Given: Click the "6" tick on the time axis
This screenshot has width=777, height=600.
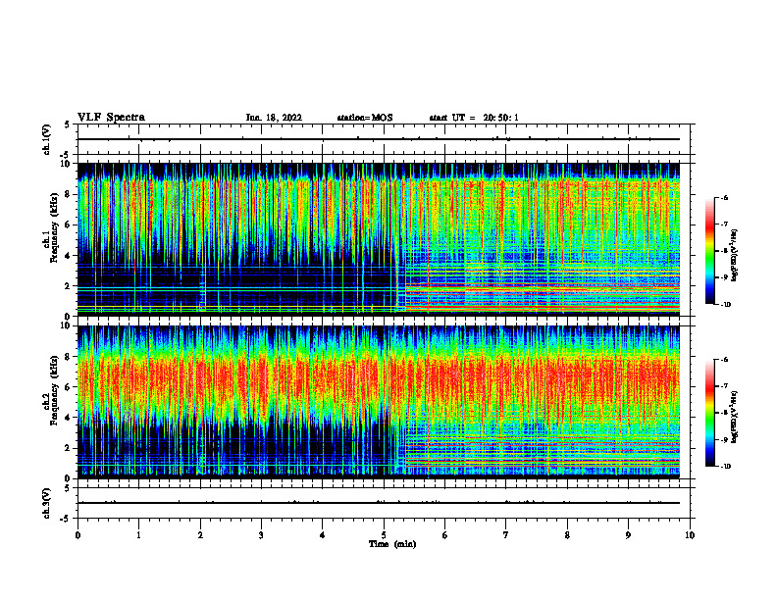Looking at the screenshot, I should (x=445, y=535).
